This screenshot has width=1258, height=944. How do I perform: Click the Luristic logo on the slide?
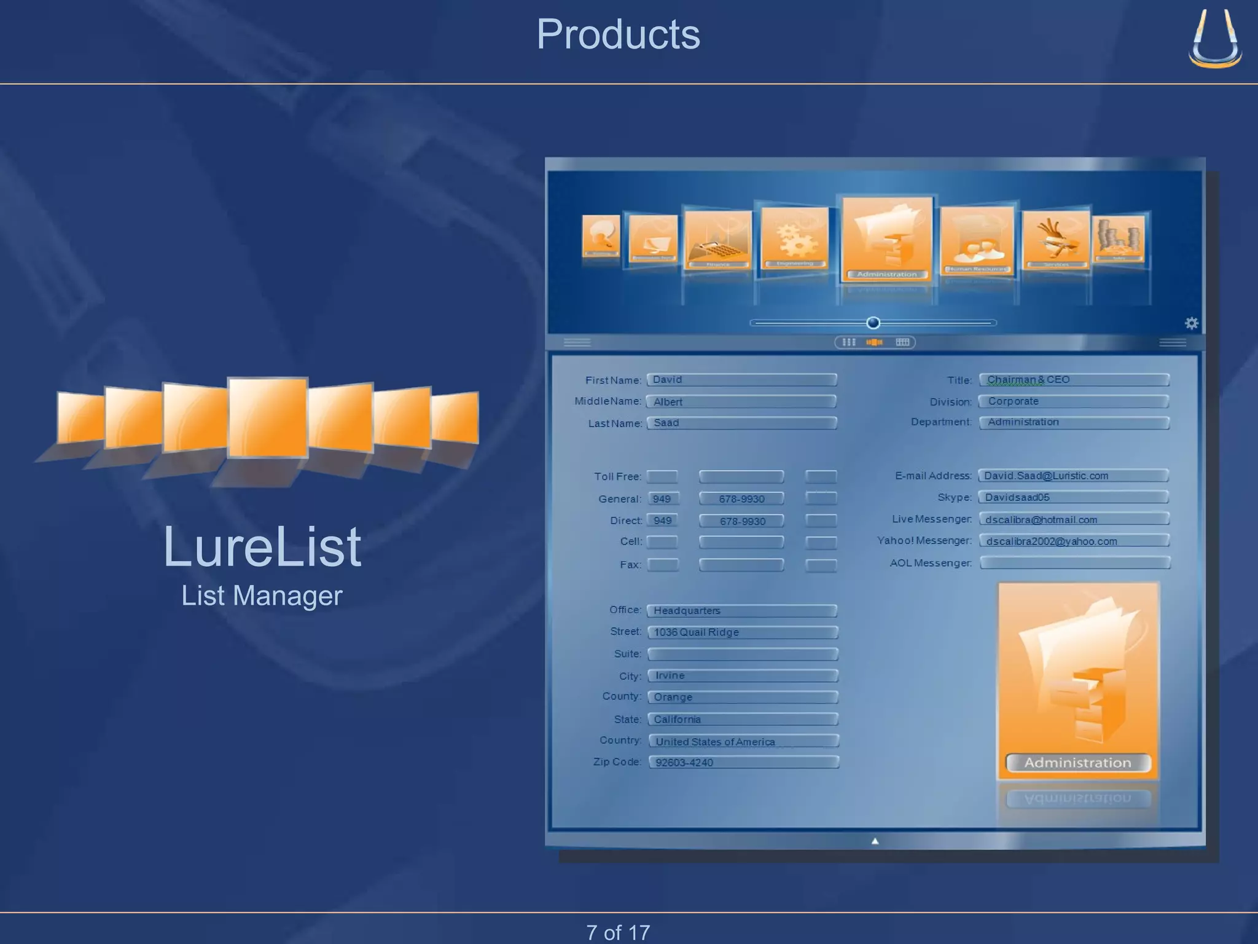[x=1214, y=38]
